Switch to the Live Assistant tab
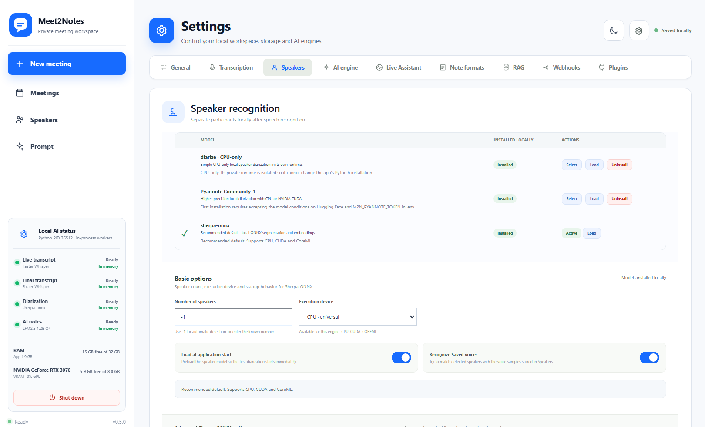Screen dimensions: 705x427 399,67
